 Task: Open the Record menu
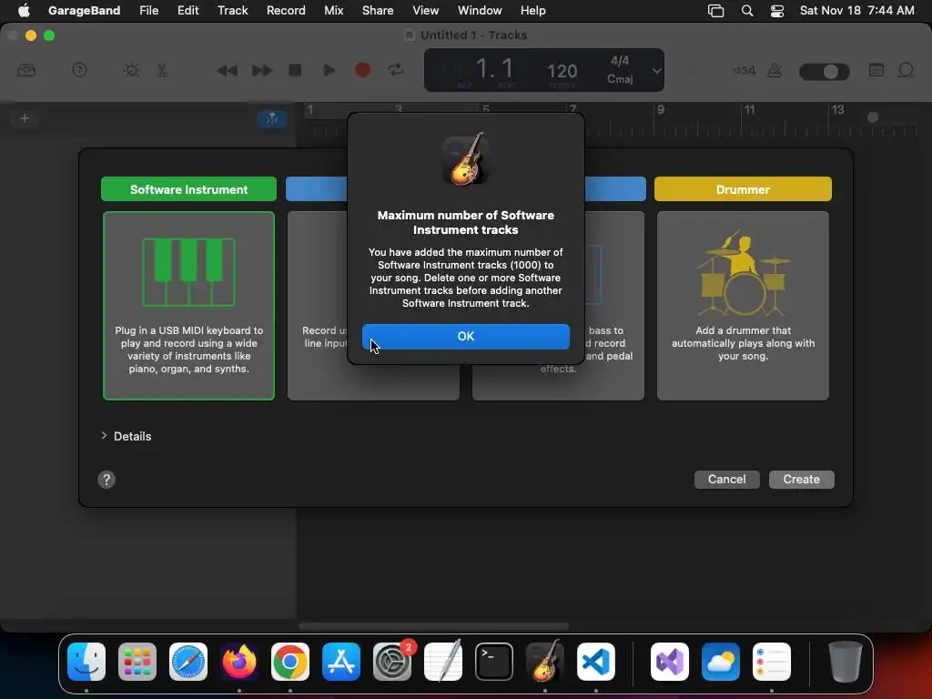[x=286, y=10]
